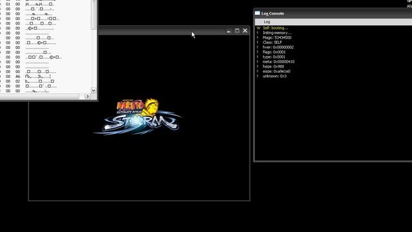The image size is (412, 232).
Task: Click the 'Self: booting...' warning line
Action: (x=276, y=28)
